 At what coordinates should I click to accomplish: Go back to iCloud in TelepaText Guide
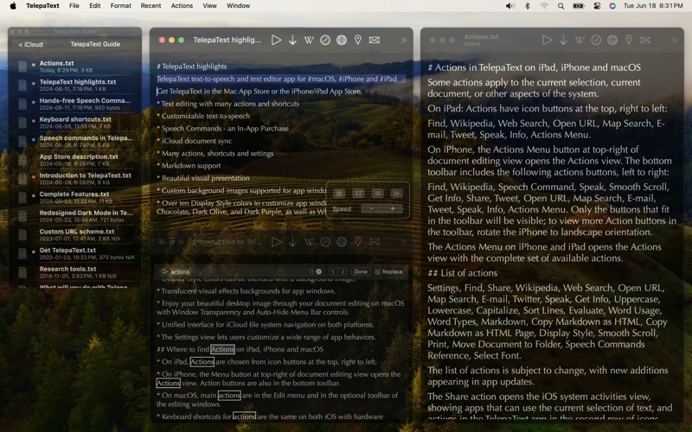30,45
